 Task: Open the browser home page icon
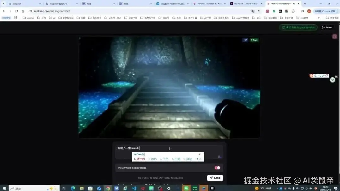(x=23, y=11)
